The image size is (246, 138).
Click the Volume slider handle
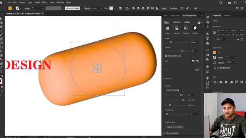[182, 51]
